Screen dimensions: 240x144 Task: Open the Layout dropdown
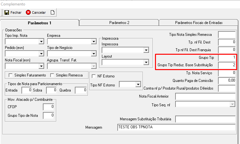pos(146,62)
